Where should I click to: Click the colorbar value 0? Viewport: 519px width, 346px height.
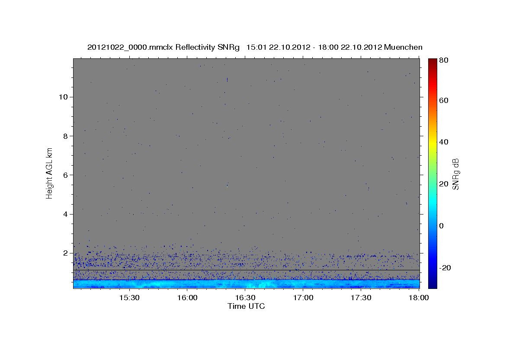(x=442, y=226)
